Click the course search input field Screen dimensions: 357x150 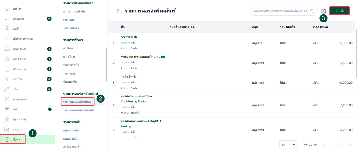tap(280, 11)
